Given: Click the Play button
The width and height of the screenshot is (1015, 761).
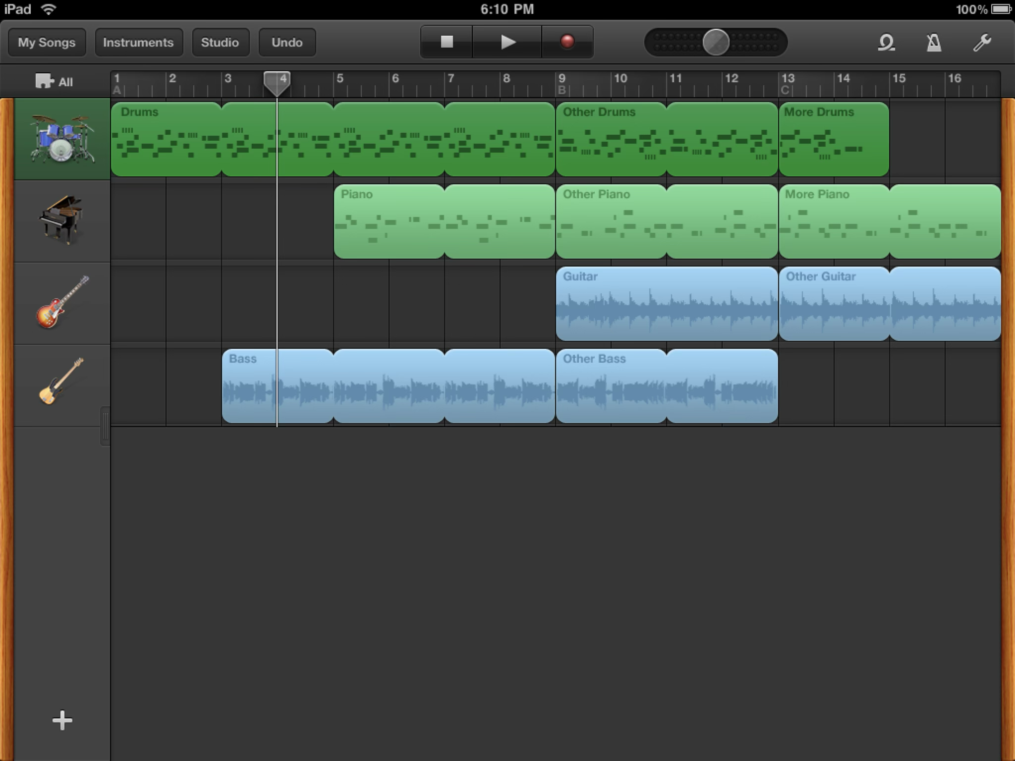Looking at the screenshot, I should (507, 42).
